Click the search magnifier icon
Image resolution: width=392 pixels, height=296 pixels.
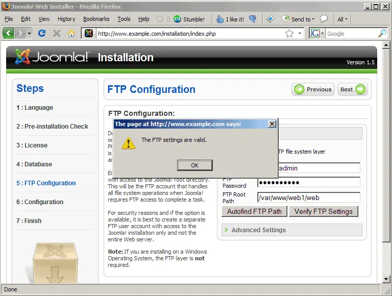click(382, 33)
